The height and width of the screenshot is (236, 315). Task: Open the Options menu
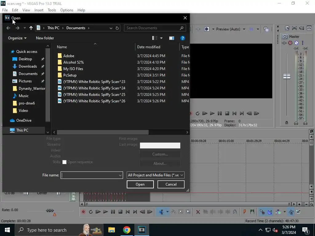coord(67,10)
